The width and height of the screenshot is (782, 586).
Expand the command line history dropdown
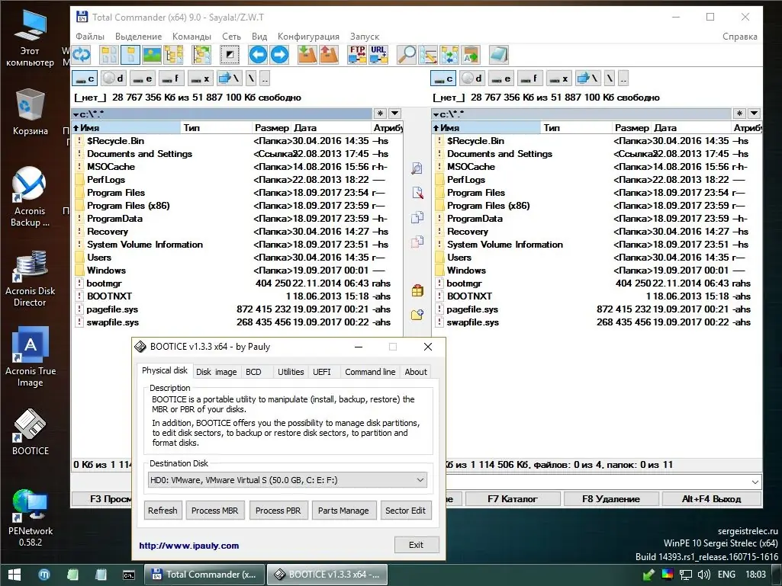(x=755, y=482)
